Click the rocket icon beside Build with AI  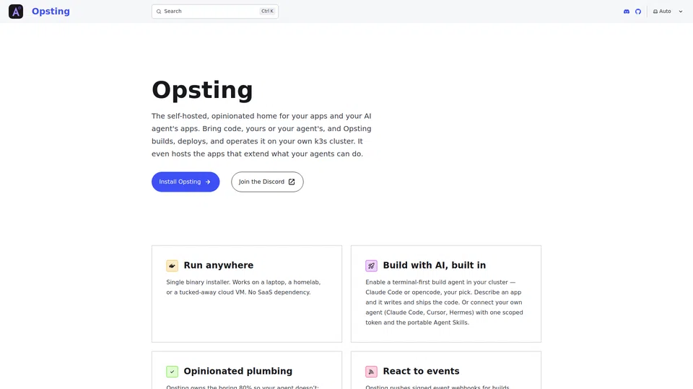(x=371, y=266)
